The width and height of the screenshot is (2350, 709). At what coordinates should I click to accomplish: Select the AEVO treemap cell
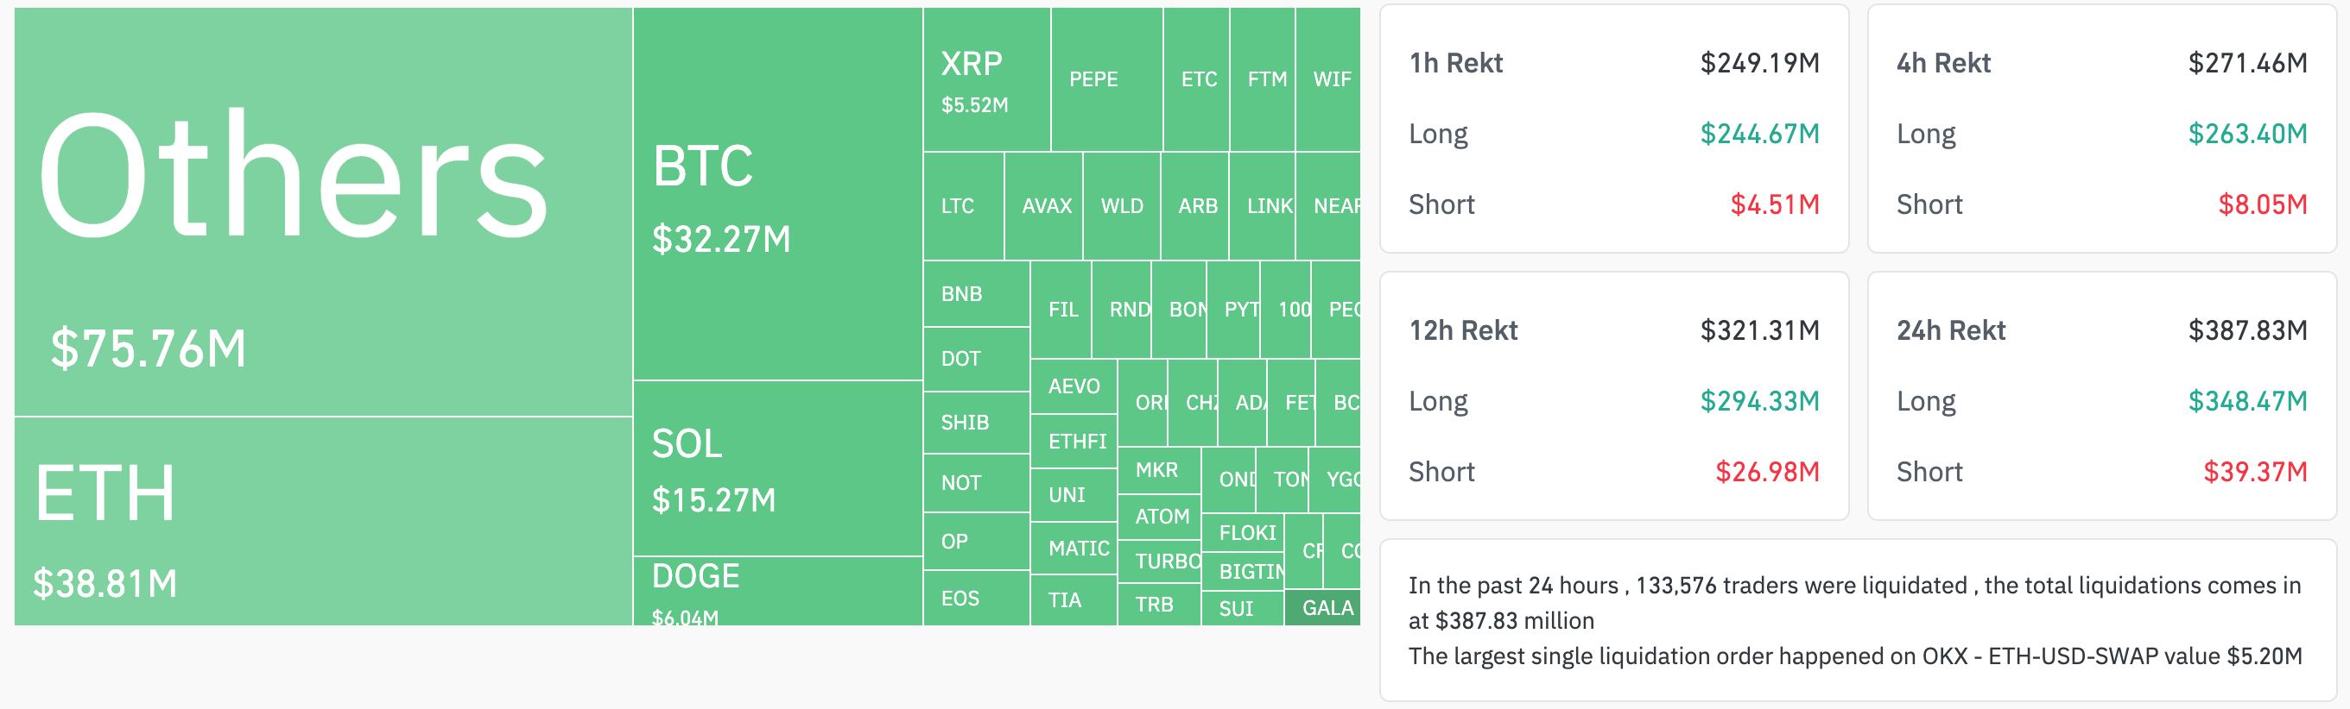click(x=1073, y=386)
